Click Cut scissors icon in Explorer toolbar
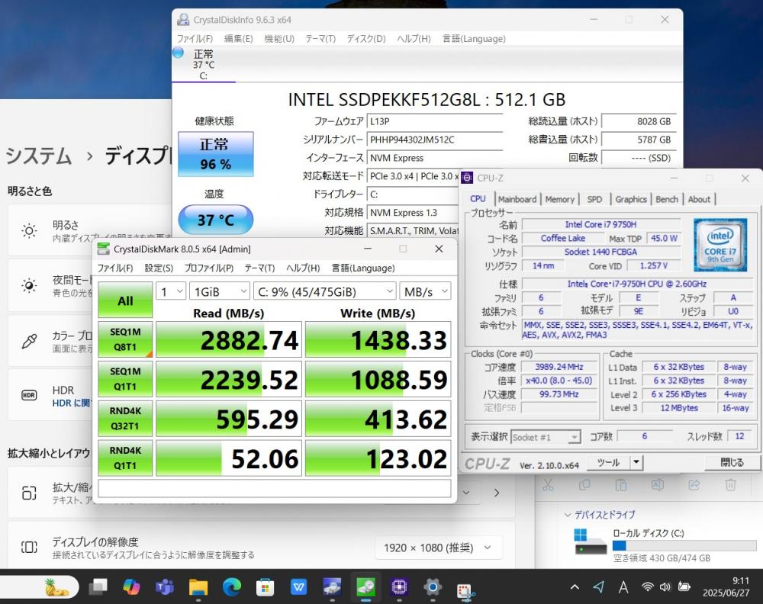Image resolution: width=763 pixels, height=604 pixels. [x=548, y=484]
